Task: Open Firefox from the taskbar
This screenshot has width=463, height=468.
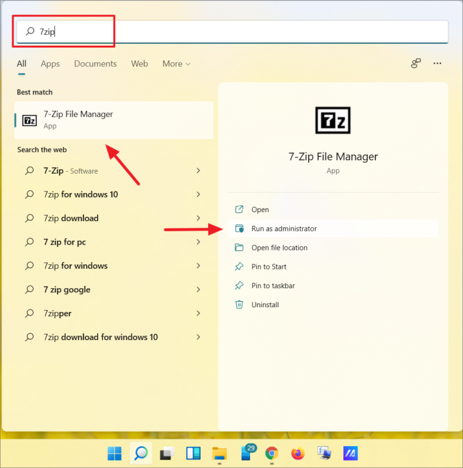Action: [x=298, y=453]
